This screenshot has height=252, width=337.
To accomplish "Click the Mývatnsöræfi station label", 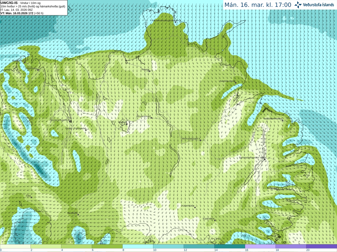I will [x=143, y=116].
